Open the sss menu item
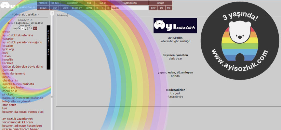281x130 pixels. coord(89,3)
